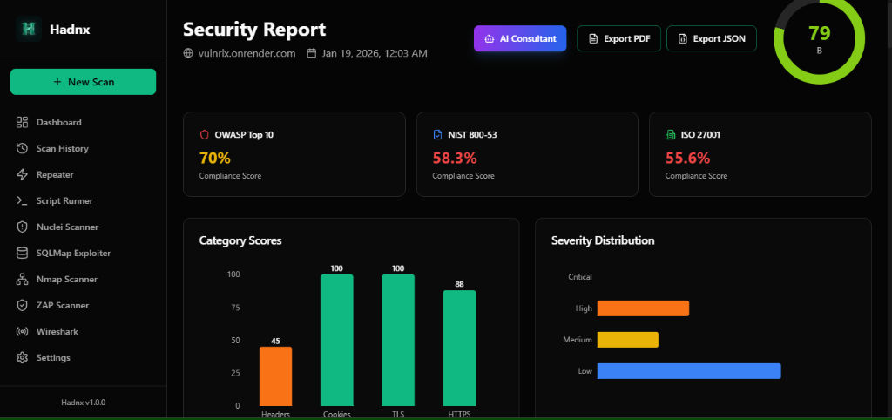Screen dimensions: 892x420
Task: Export the report as JSON
Action: (712, 39)
